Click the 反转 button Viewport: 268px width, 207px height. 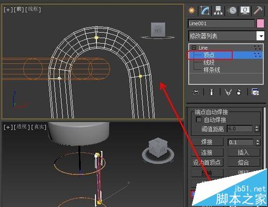click(207, 173)
